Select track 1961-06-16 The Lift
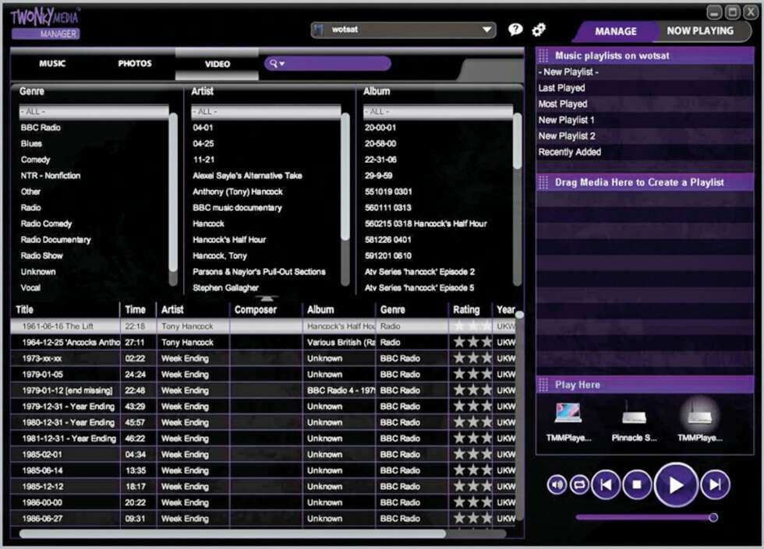The height and width of the screenshot is (549, 764). 58,326
